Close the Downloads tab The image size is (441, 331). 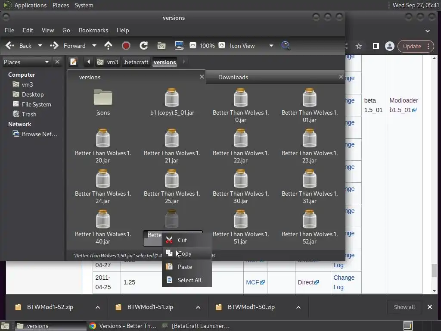(341, 77)
